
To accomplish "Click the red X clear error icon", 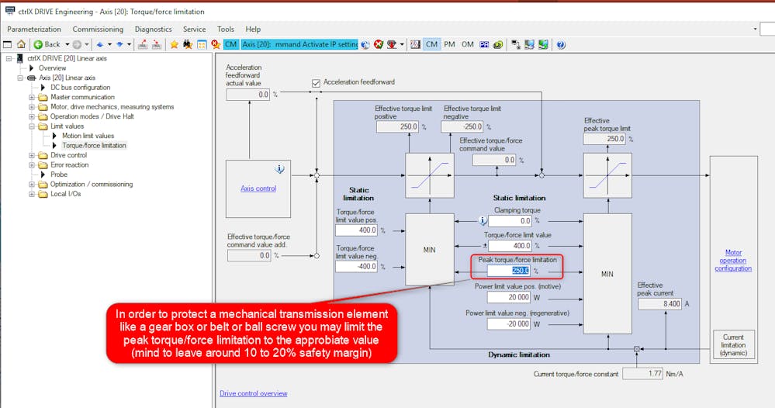I will pos(379,45).
